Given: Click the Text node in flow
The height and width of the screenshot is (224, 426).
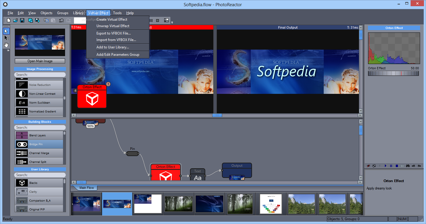Looking at the screenshot, I should [198, 174].
